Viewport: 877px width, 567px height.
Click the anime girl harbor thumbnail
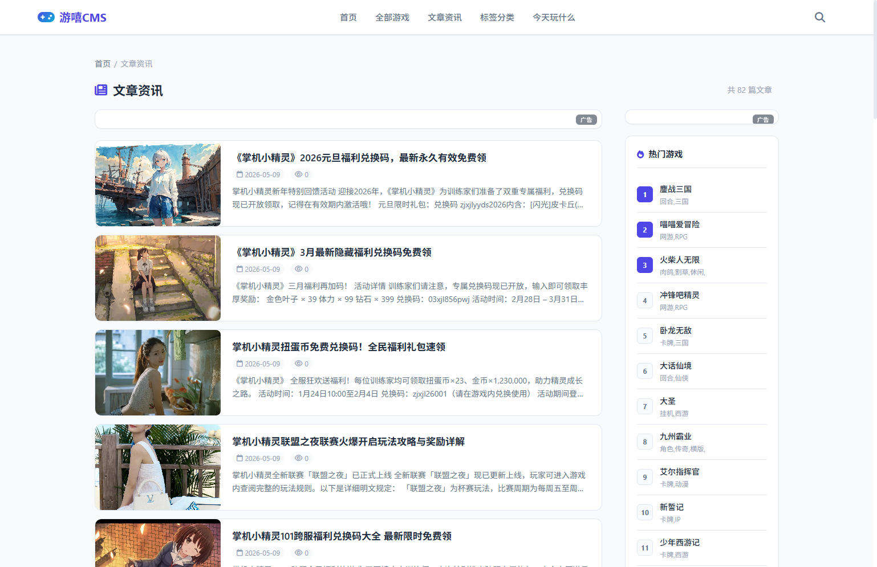click(x=158, y=185)
